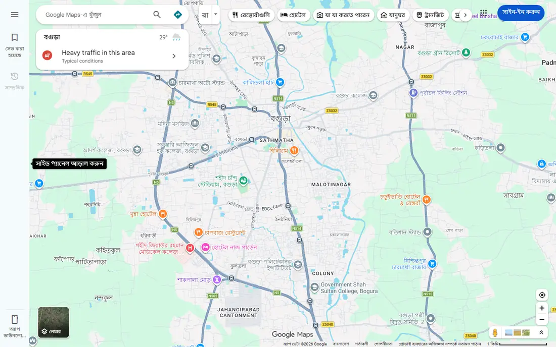Open the গোপনীয়তা privacy link

(383, 344)
